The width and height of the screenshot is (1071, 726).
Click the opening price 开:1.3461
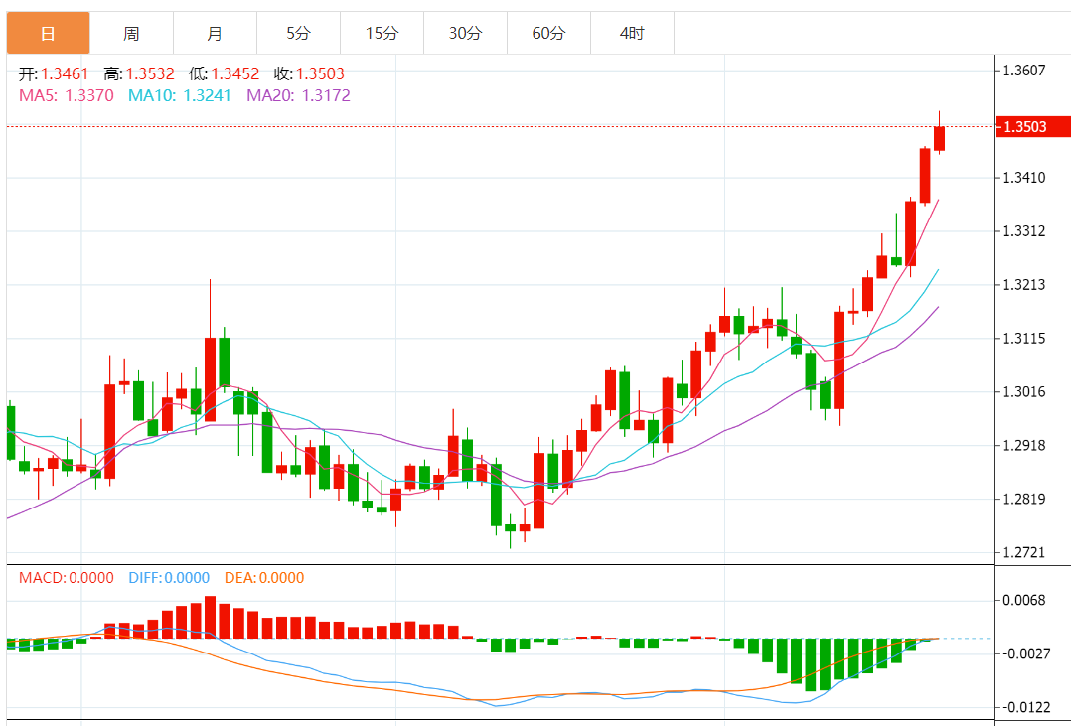(54, 73)
